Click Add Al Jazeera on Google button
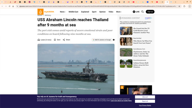The height and width of the screenshot is (108, 192). pyautogui.click(x=102, y=40)
